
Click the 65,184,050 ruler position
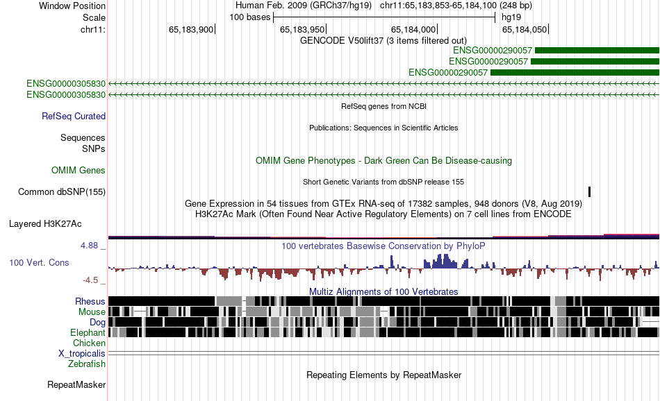click(524, 29)
